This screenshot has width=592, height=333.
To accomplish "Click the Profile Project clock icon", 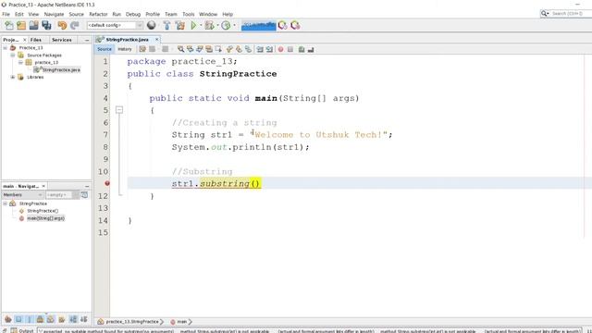I will pos(226,25).
